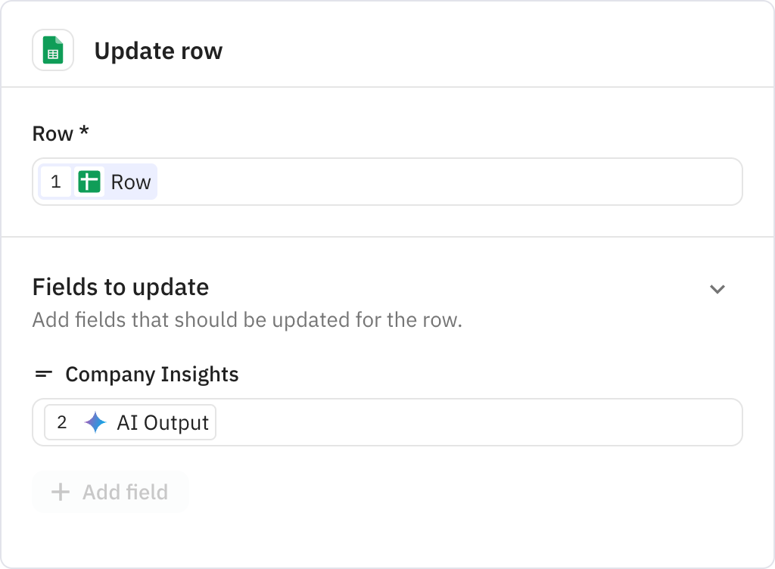775x569 pixels.
Task: Click the Update row title
Action: click(158, 51)
